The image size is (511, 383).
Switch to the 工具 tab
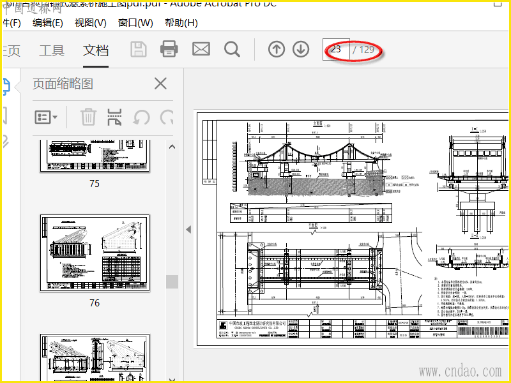(x=52, y=50)
